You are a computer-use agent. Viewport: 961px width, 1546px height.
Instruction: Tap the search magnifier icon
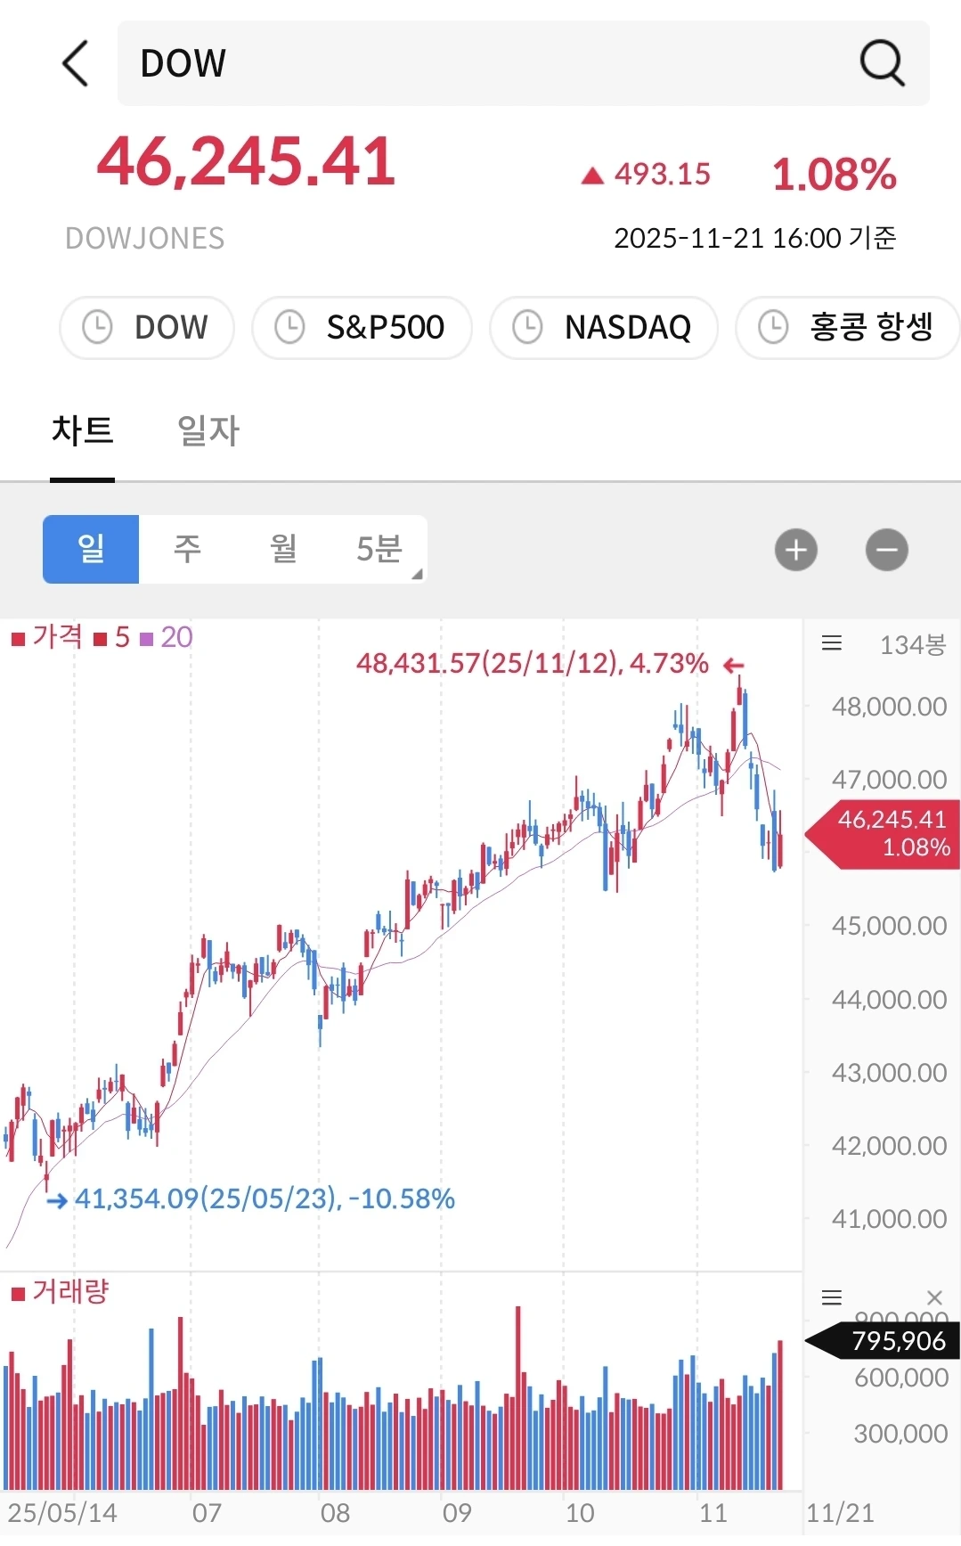882,63
